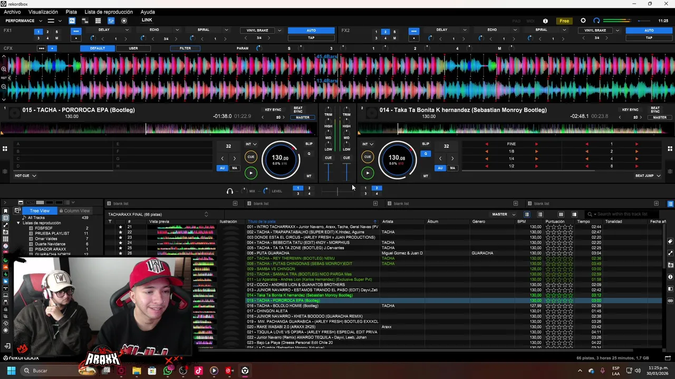Open the FX panel icon in top toolbar
Viewport: 675px width, 379px height.
click(x=72, y=21)
